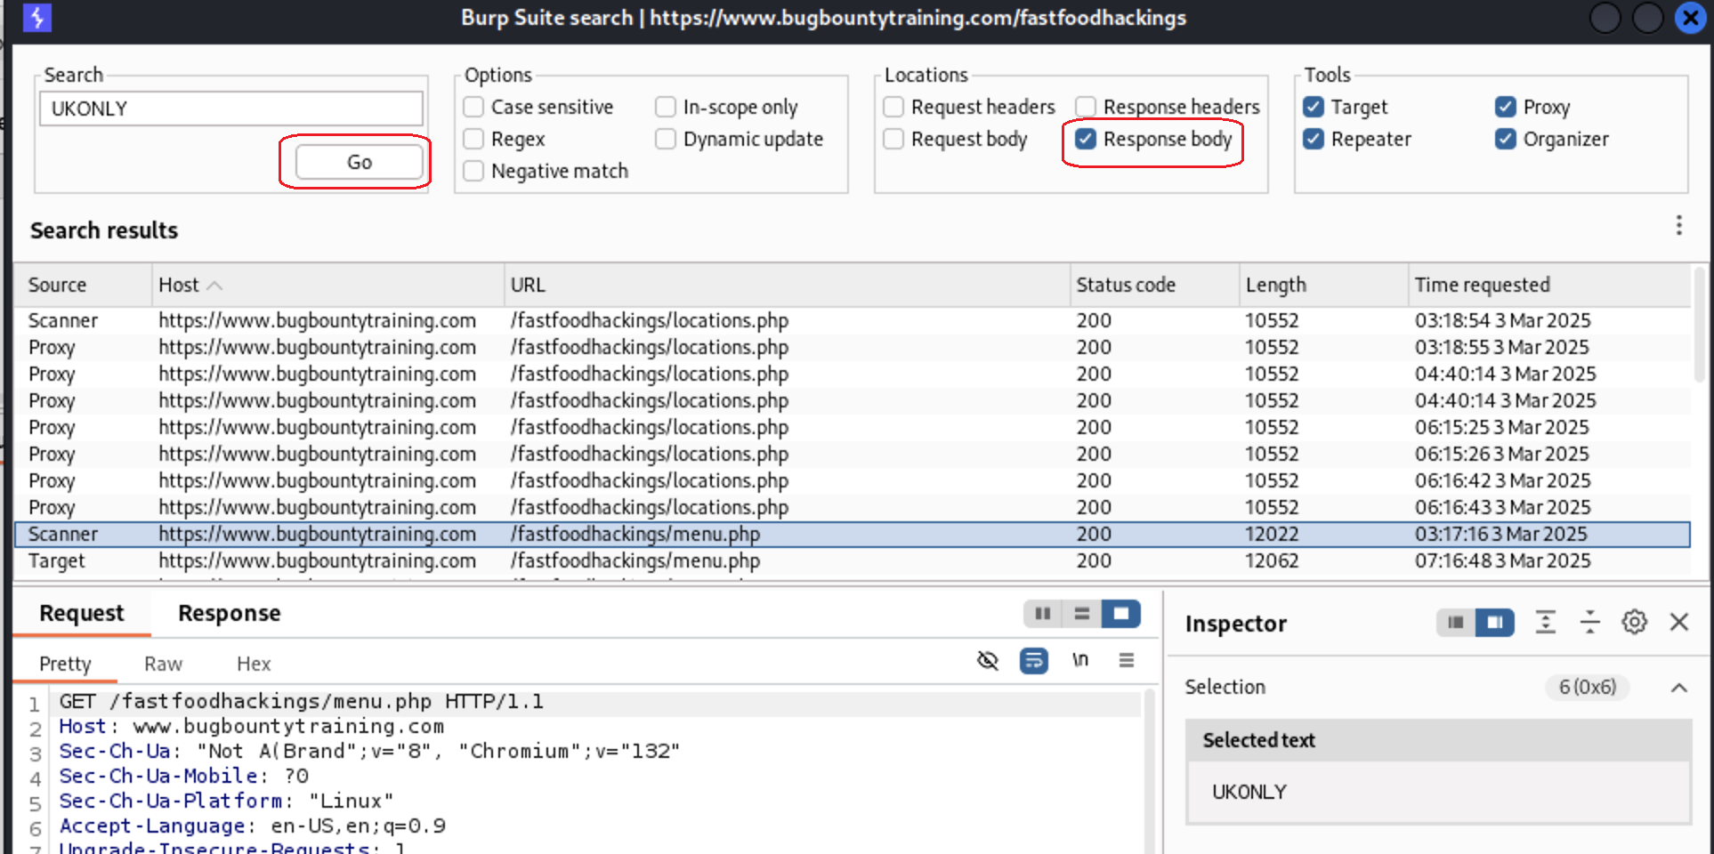Check the Request headers location
Viewport: 1714px width, 854px height.
coord(893,107)
